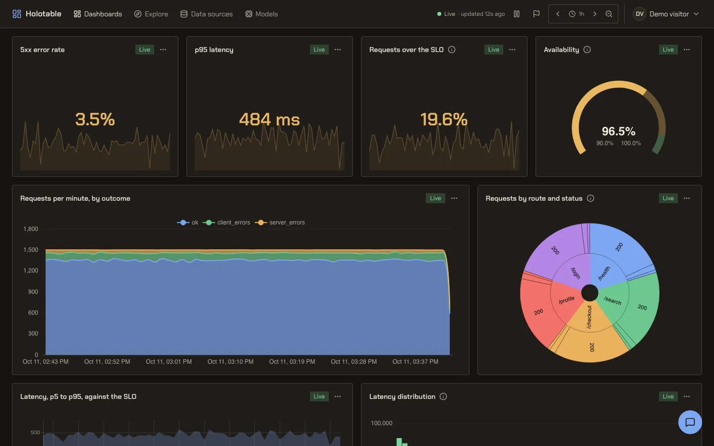Open the Dashboards tab
The image size is (714, 446).
(98, 14)
